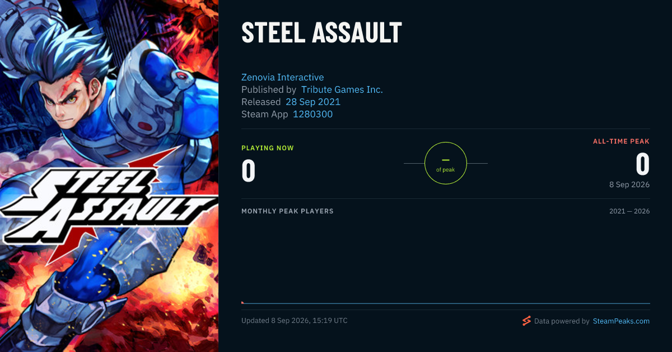Click the Updated timestamp text
672x352 pixels.
295,321
